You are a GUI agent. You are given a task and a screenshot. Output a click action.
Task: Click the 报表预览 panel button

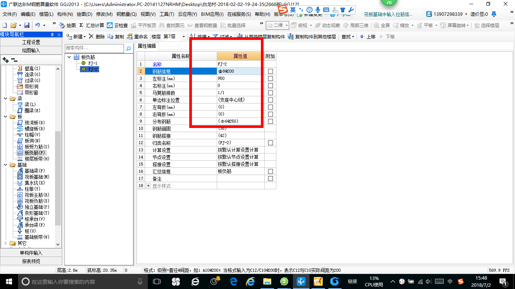(31, 261)
